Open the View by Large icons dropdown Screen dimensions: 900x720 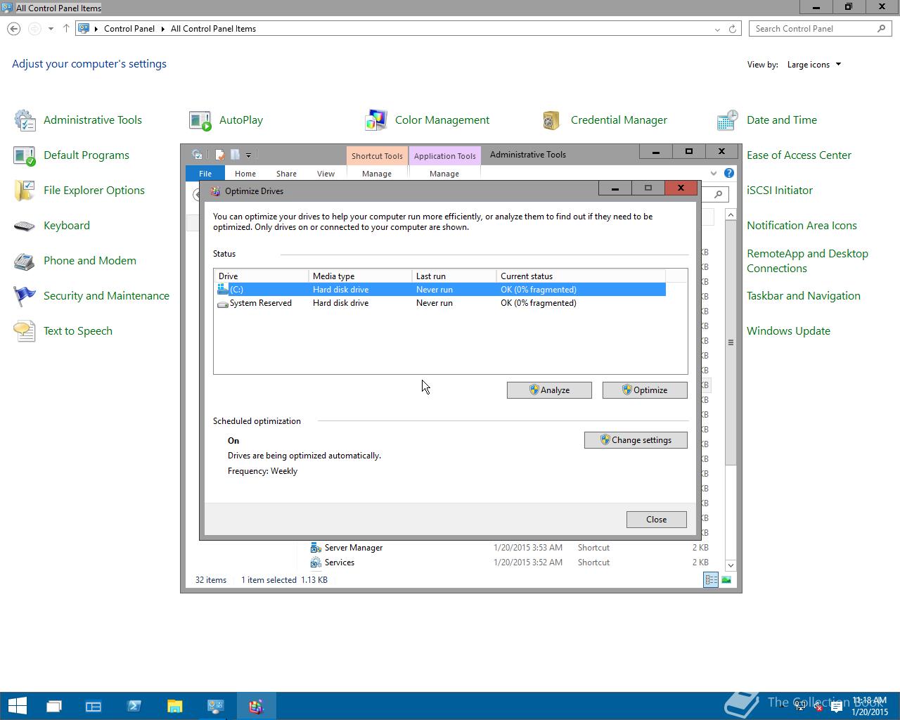pos(814,65)
